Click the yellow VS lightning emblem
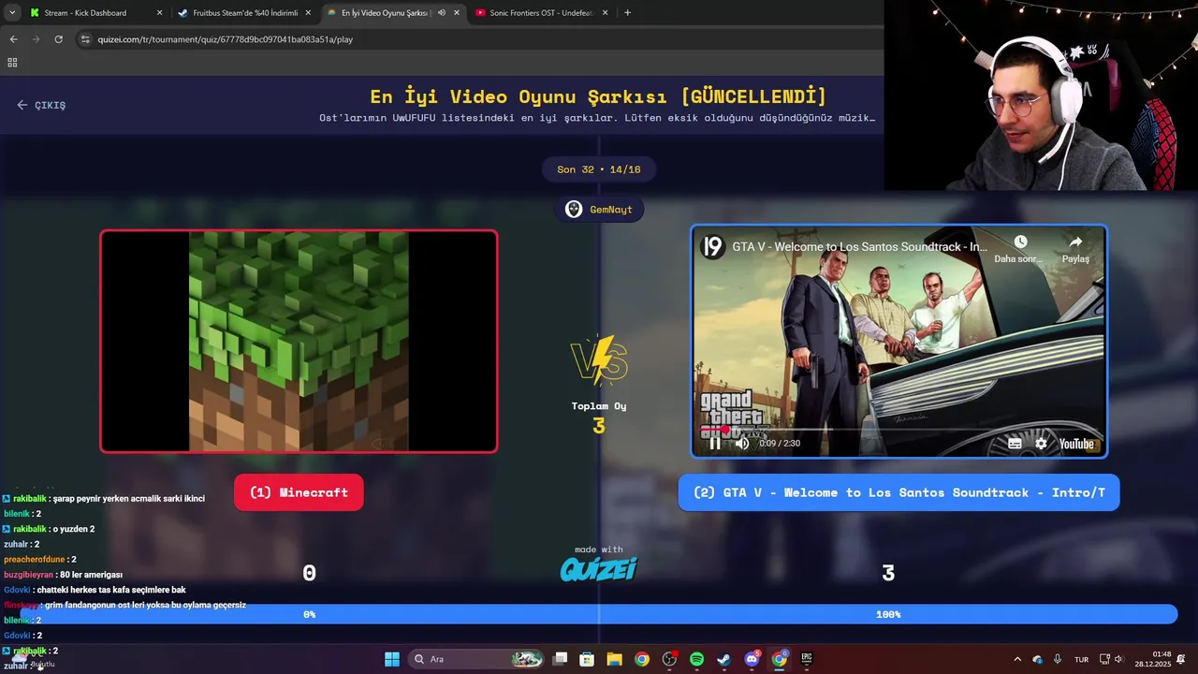1198x674 pixels. (x=599, y=360)
